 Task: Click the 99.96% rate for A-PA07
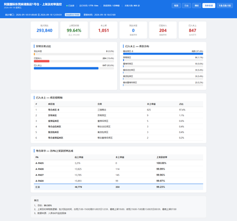(161, 175)
